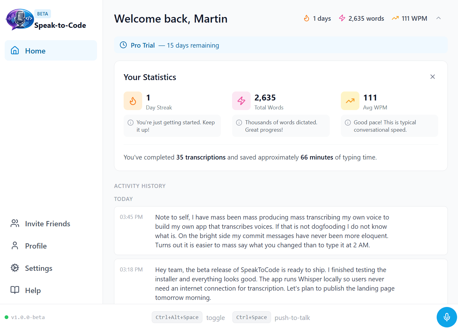Click the Avg WPM trend icon
The width and height of the screenshot is (458, 328).
350,101
